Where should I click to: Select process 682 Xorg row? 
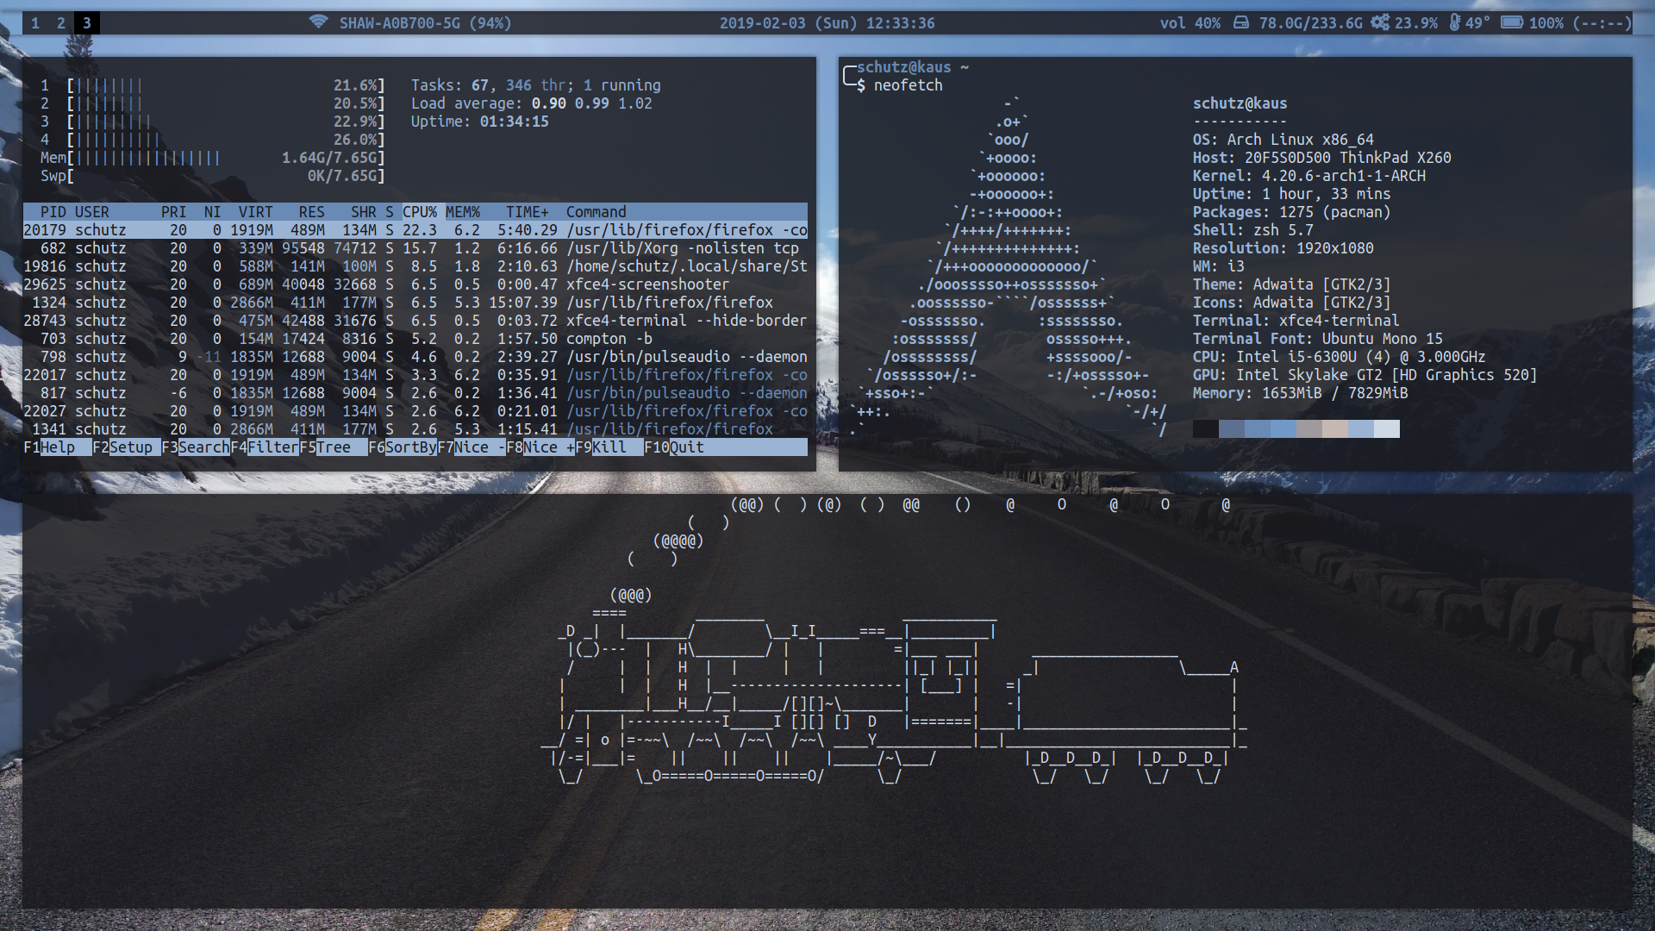(x=415, y=248)
